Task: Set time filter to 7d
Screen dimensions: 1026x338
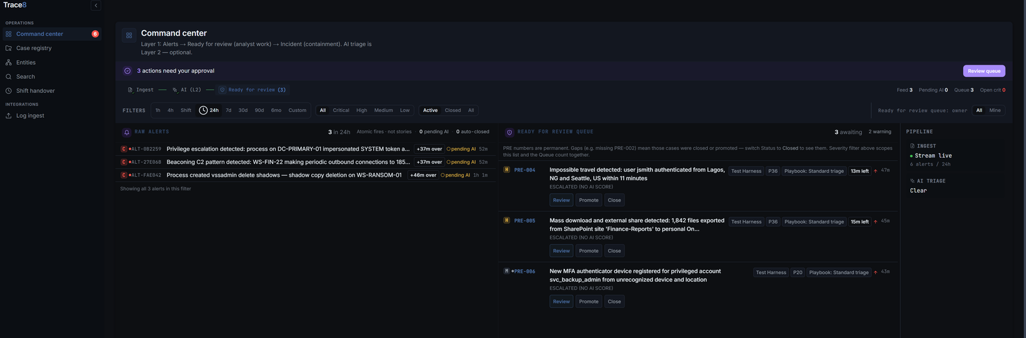Action: pyautogui.click(x=228, y=110)
